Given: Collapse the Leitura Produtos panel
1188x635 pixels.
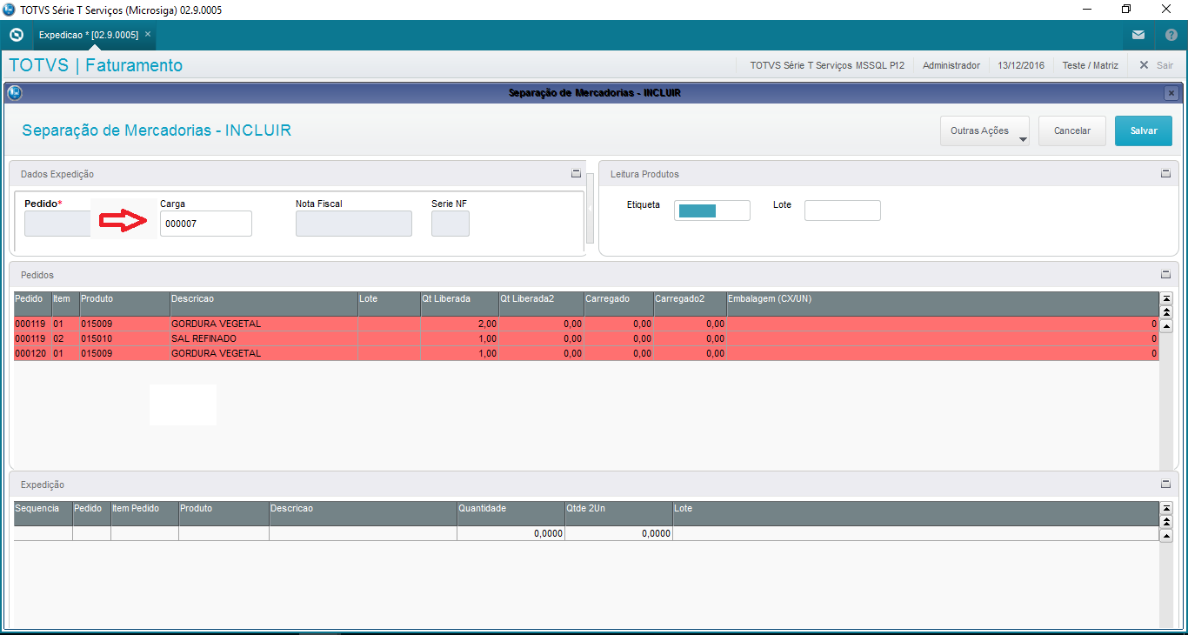Looking at the screenshot, I should click(1165, 174).
